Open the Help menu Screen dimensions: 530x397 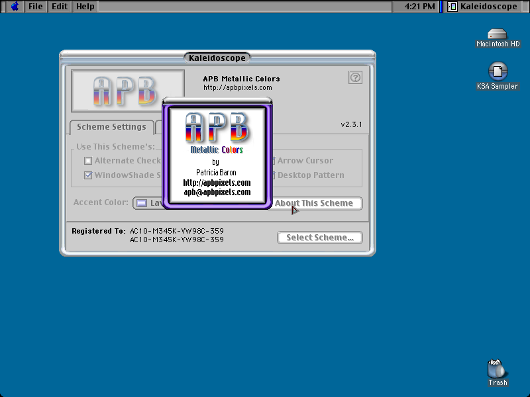pyautogui.click(x=85, y=7)
